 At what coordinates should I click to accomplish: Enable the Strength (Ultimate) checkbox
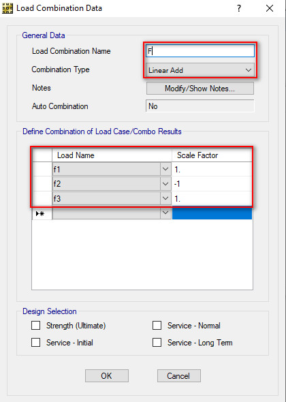pos(35,326)
